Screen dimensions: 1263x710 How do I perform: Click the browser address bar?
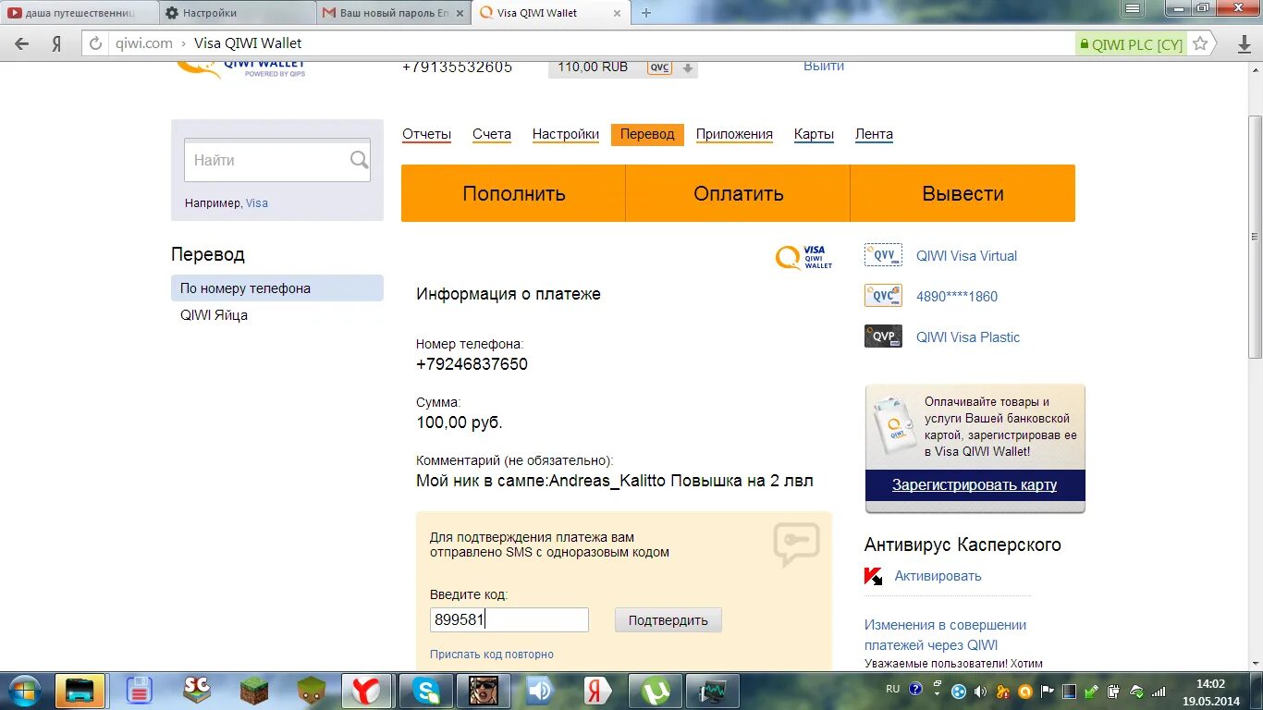click(592, 43)
